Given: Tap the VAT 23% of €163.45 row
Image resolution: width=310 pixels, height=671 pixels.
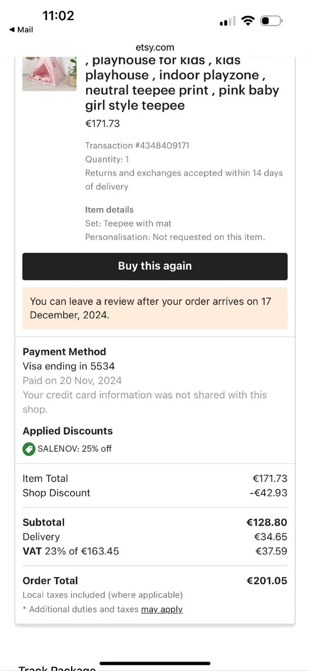Looking at the screenshot, I should tap(155, 551).
